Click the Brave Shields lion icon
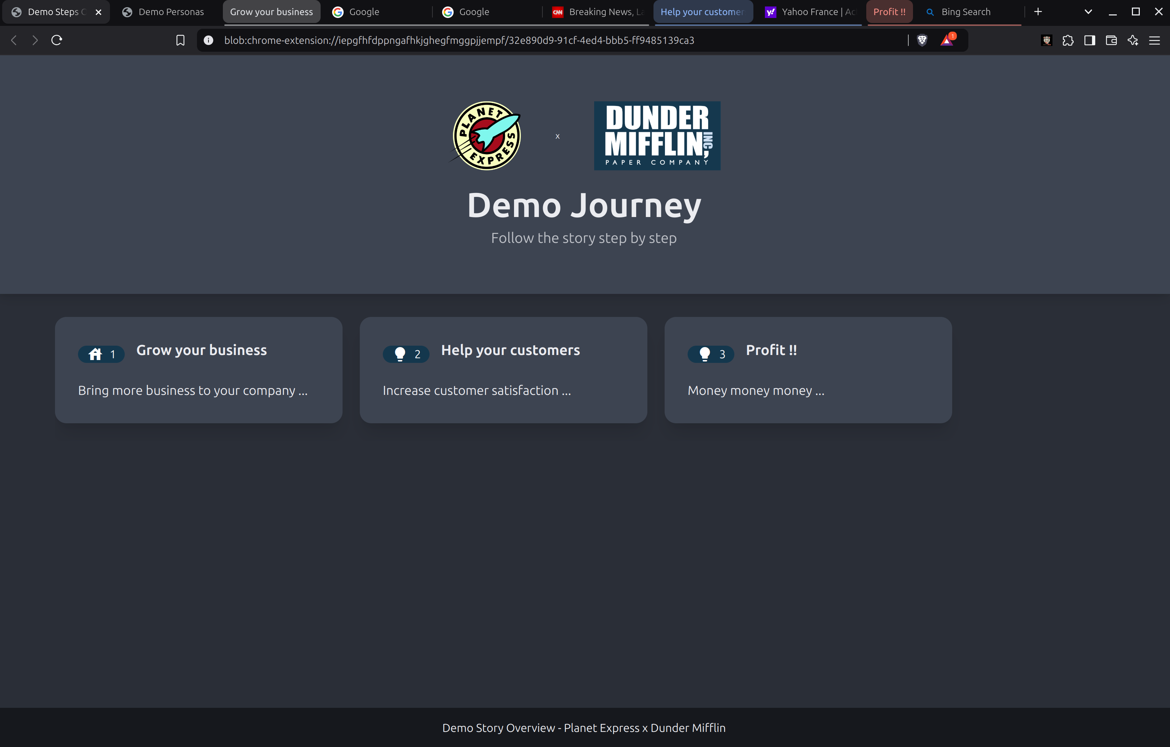 [922, 40]
